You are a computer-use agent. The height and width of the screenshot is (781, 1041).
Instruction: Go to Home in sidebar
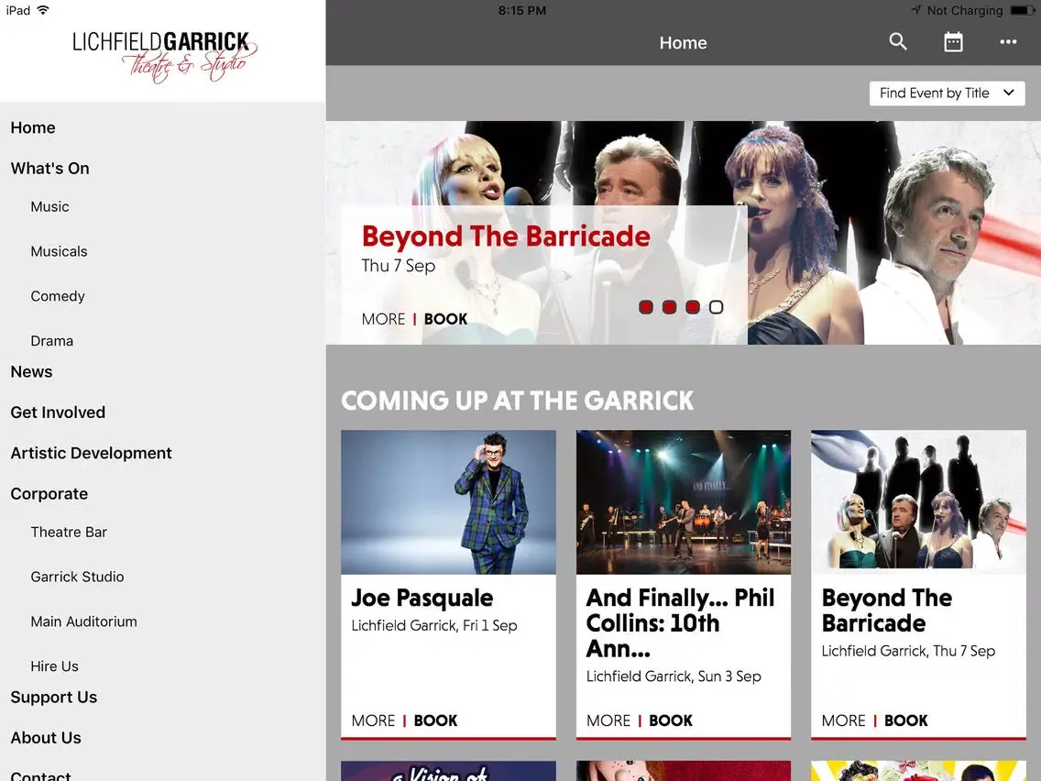pos(33,127)
